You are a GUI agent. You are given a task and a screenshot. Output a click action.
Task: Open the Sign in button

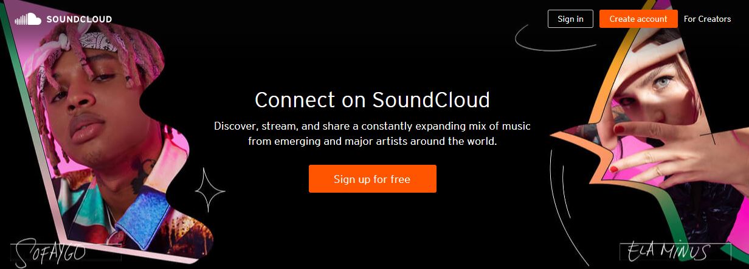tap(570, 19)
